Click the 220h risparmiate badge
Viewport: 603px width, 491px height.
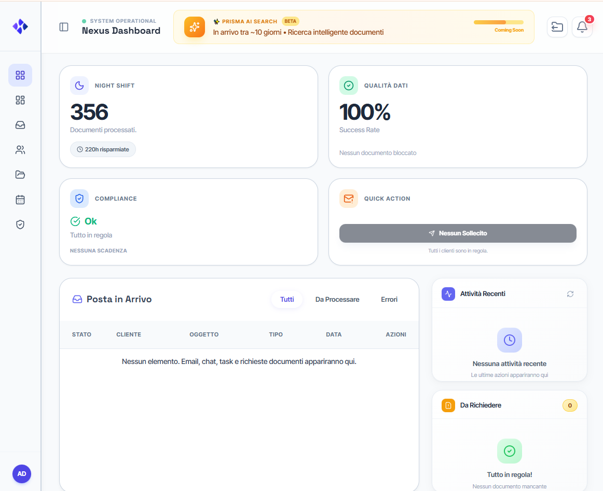pos(103,149)
